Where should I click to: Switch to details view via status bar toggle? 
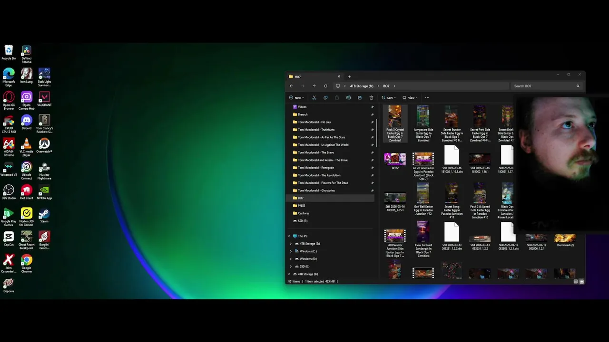pos(576,282)
